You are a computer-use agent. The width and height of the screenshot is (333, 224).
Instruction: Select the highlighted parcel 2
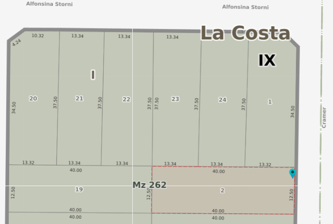tap(222, 190)
